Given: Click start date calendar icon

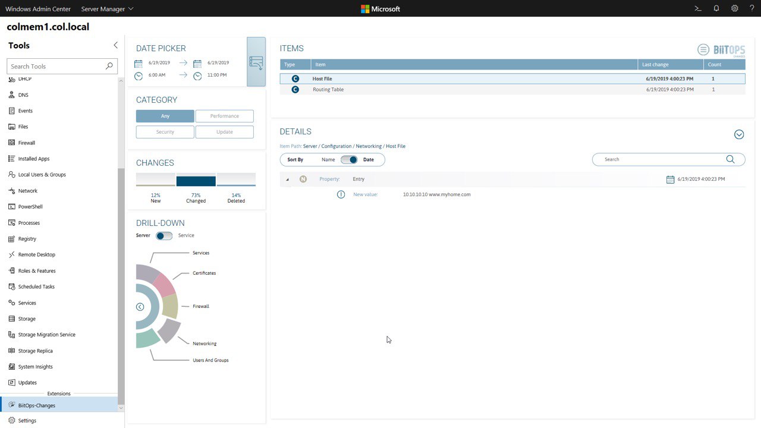Looking at the screenshot, I should [139, 63].
